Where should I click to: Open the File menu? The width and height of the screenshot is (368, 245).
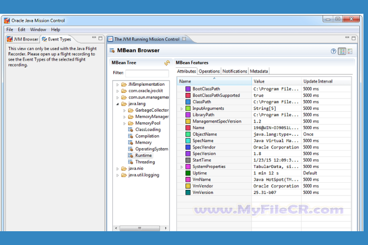(x=10, y=30)
